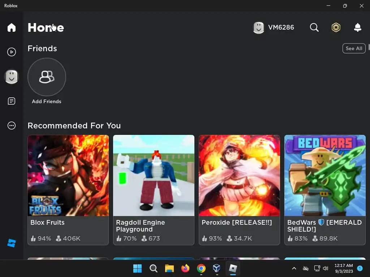Click the Ragdoll Engine 70% rating
The image size is (370, 277).
(126, 238)
